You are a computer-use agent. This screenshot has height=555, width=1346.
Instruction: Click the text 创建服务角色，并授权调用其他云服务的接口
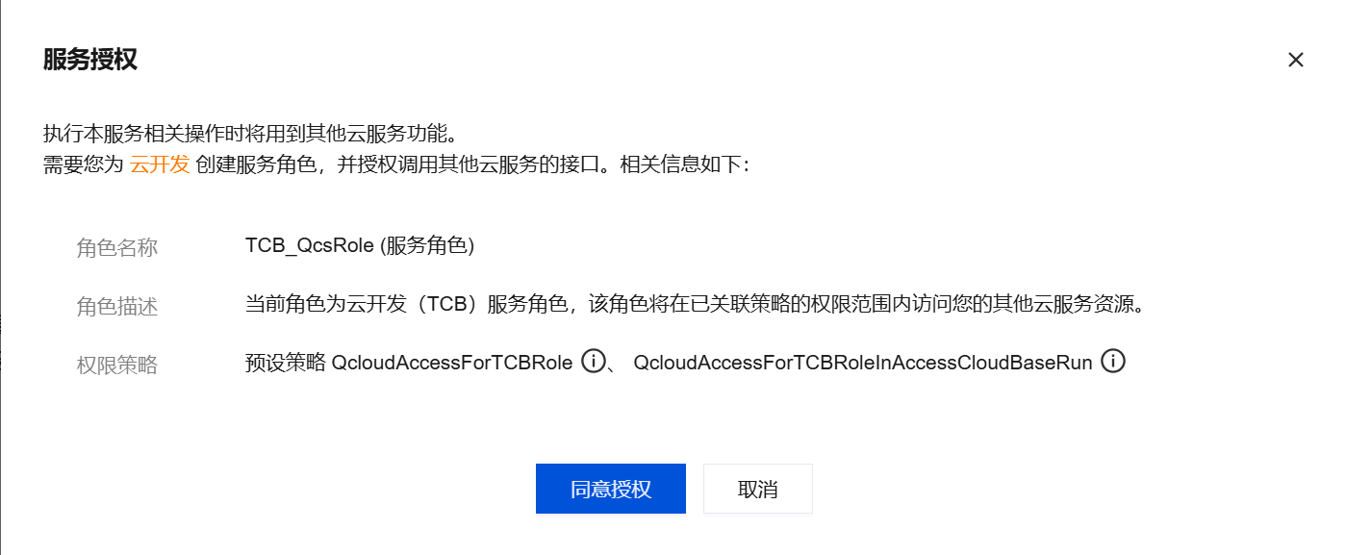(x=401, y=164)
